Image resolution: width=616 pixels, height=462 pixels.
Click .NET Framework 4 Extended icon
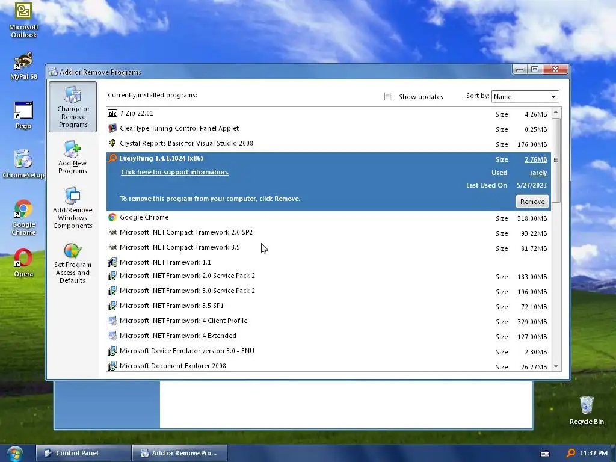pos(112,336)
